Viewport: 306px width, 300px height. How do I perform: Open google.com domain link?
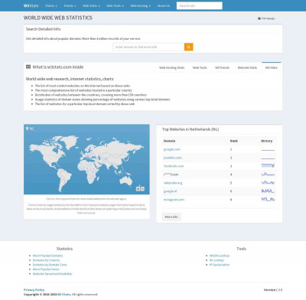point(172,149)
